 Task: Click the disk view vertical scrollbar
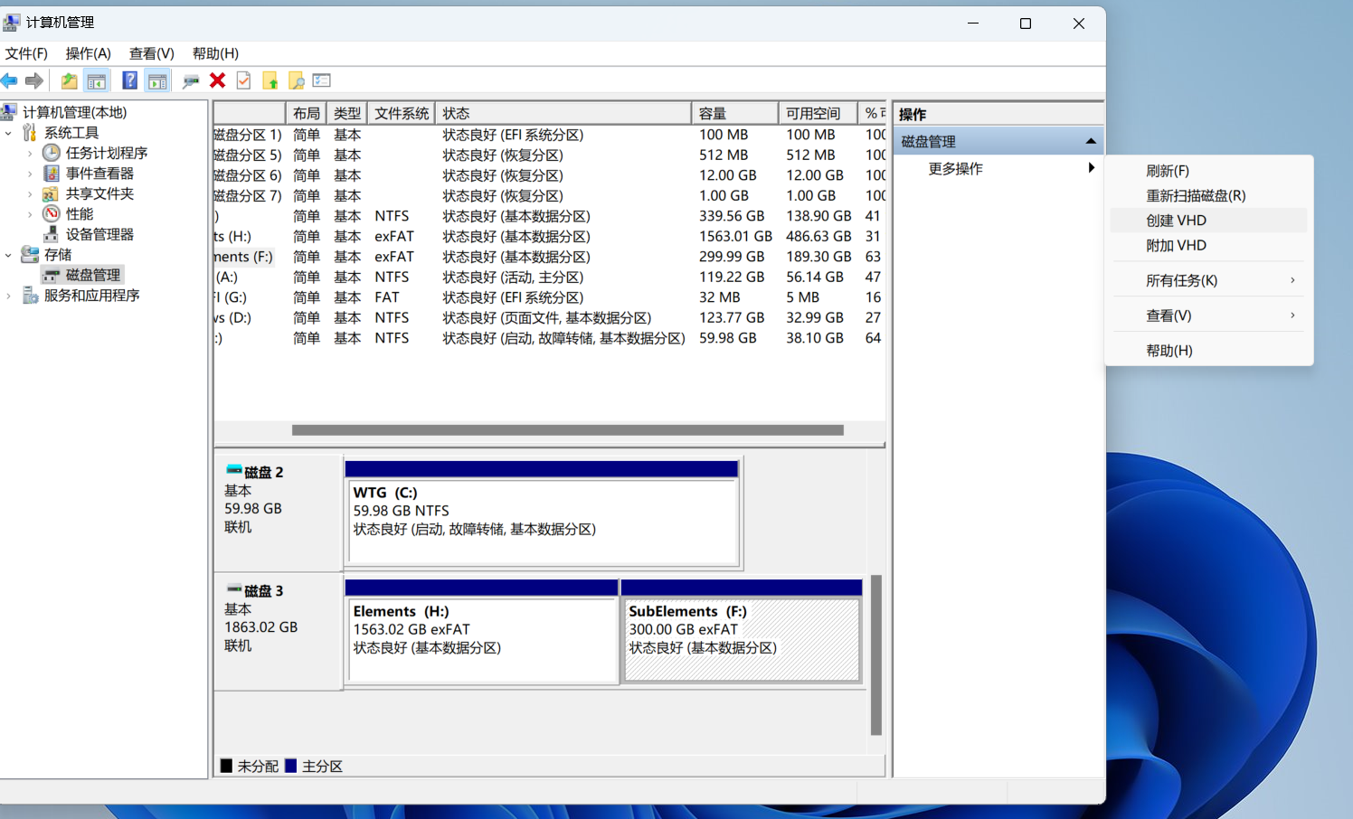pos(875,655)
